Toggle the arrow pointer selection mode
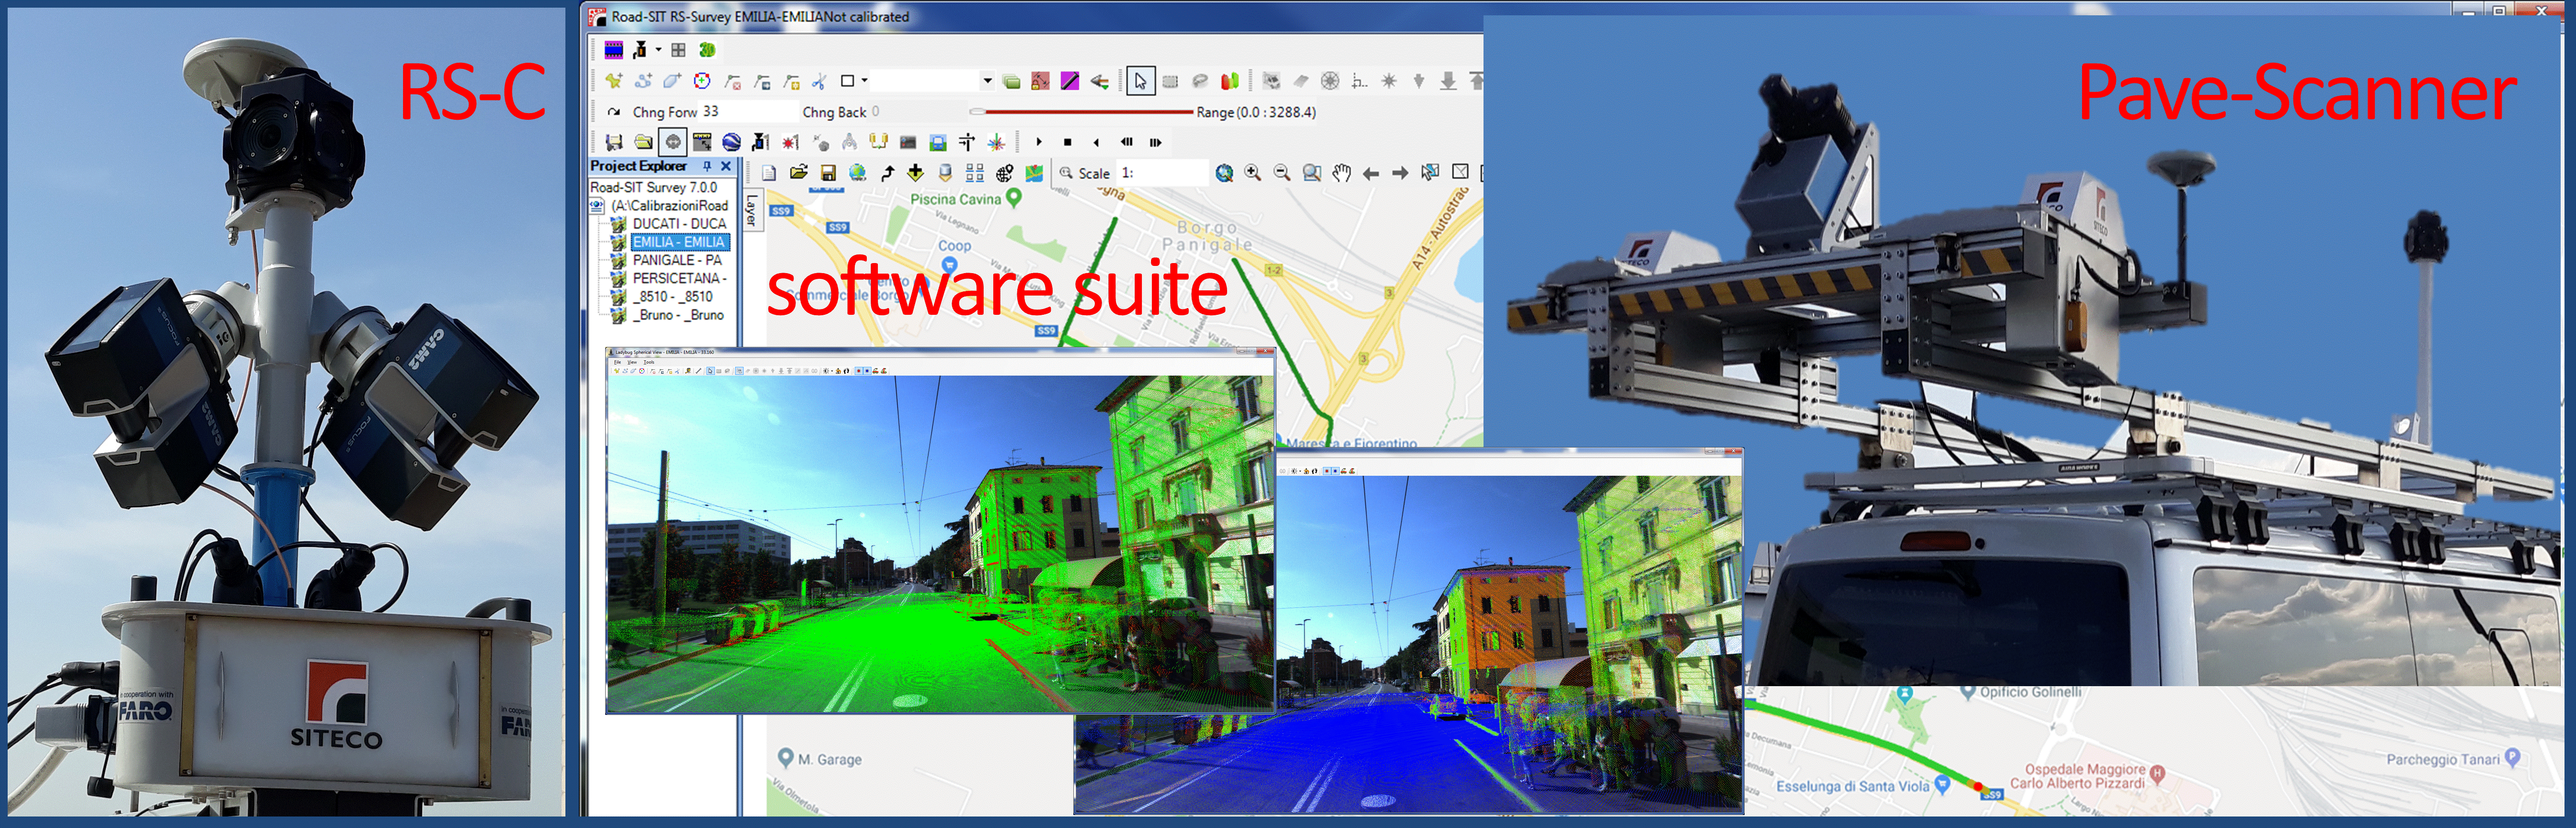 pos(1140,82)
